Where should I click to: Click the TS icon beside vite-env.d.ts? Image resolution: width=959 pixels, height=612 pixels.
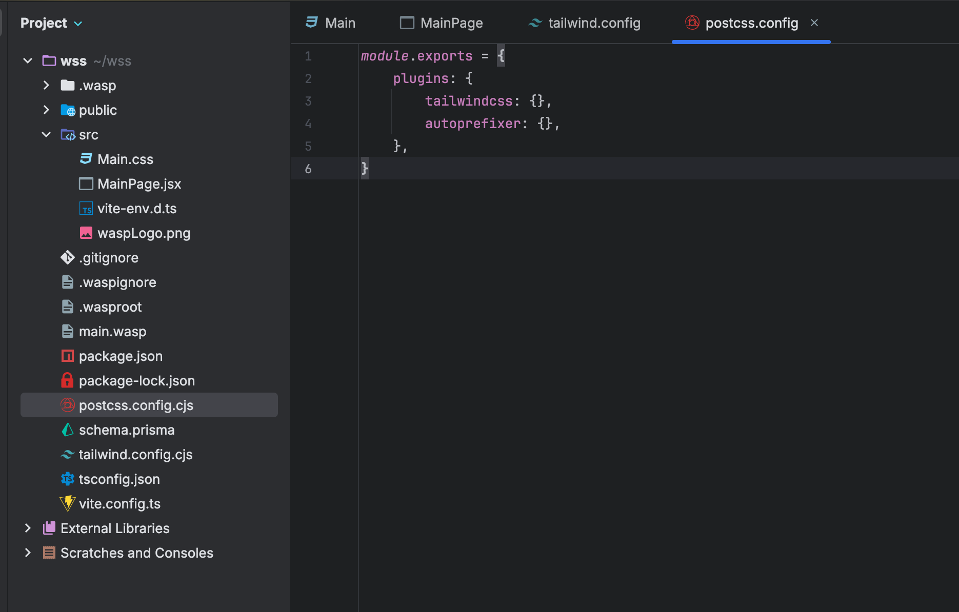(86, 208)
